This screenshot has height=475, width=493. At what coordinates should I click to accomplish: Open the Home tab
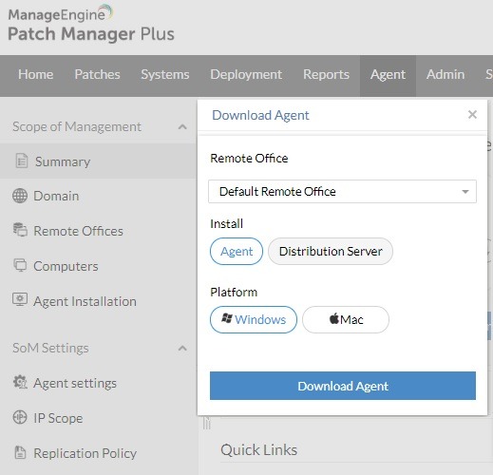click(x=35, y=75)
